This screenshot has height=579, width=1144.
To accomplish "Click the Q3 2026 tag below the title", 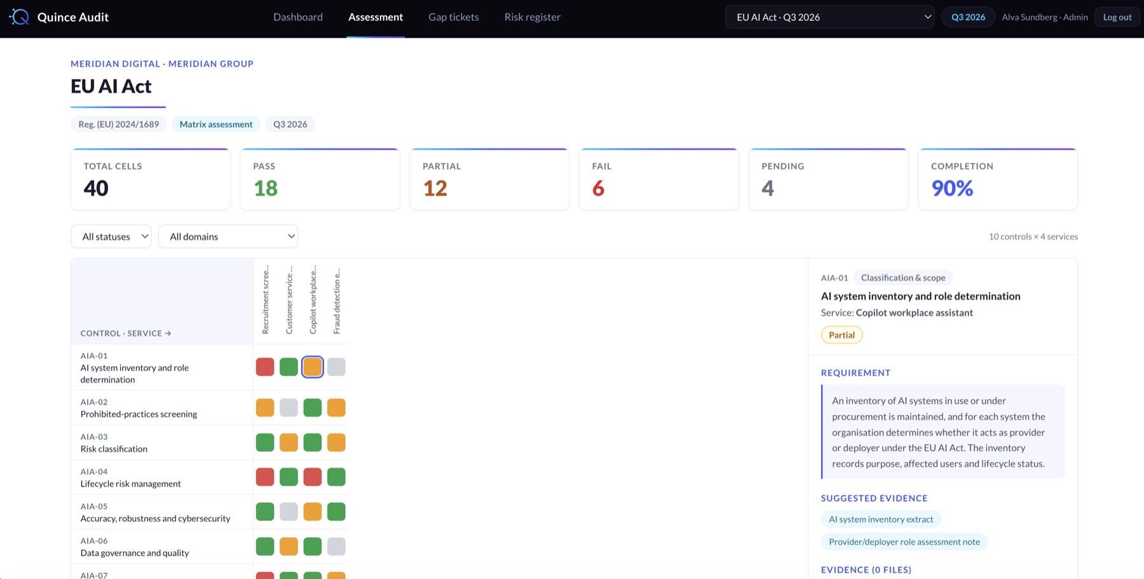I will (290, 124).
